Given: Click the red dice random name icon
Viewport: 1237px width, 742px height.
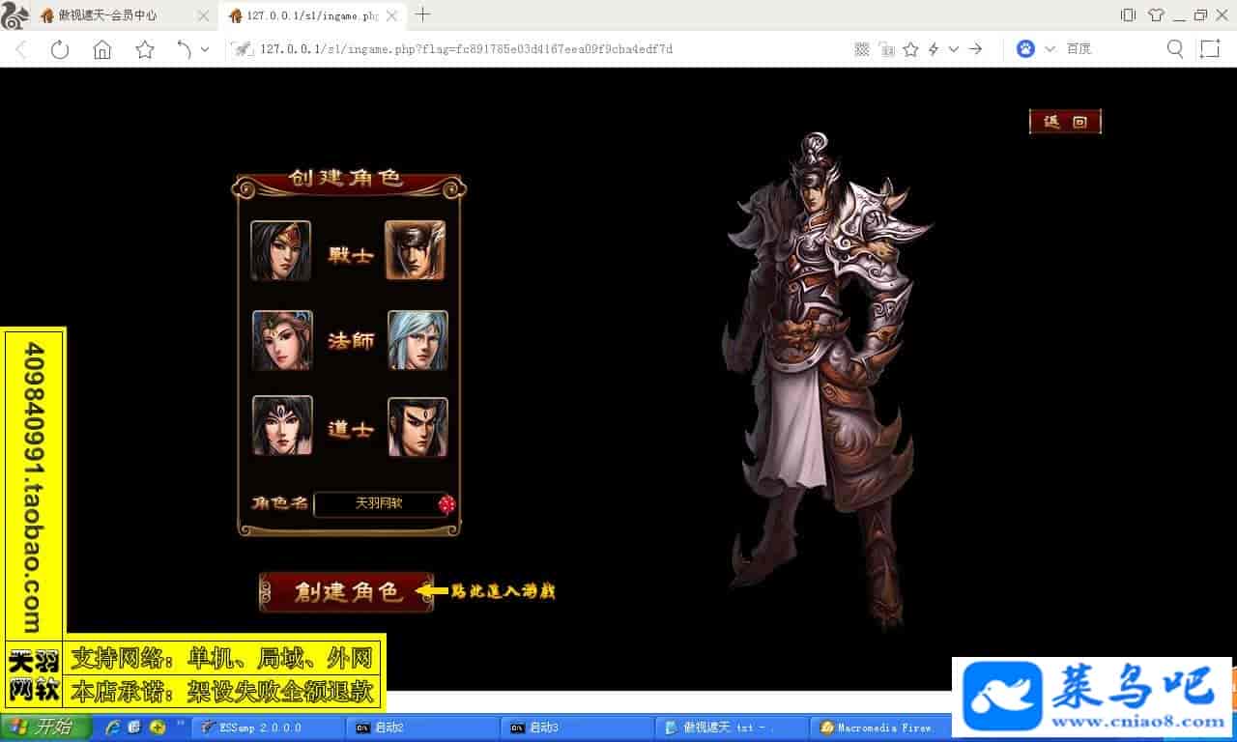Looking at the screenshot, I should point(446,503).
